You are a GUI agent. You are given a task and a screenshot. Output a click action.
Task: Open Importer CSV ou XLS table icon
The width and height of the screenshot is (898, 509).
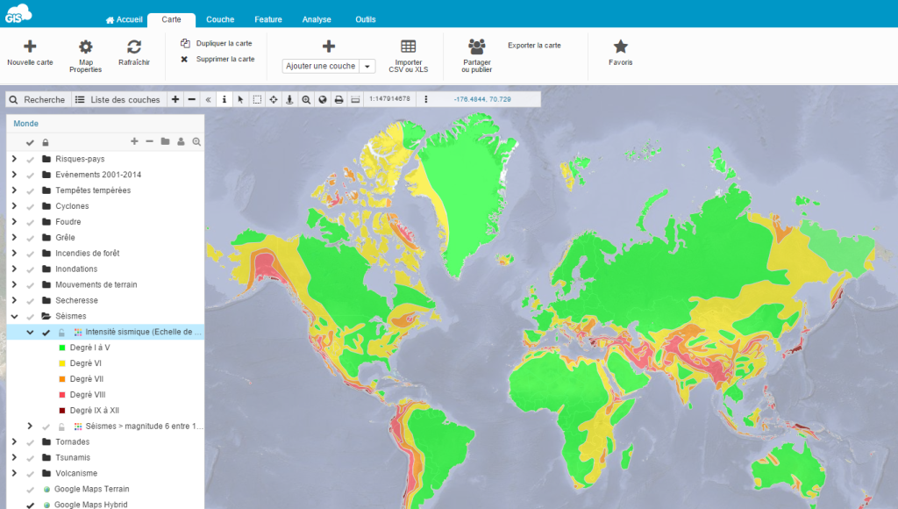coord(409,47)
